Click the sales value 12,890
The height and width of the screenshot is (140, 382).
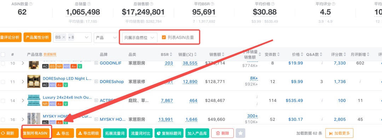[x=190, y=82]
